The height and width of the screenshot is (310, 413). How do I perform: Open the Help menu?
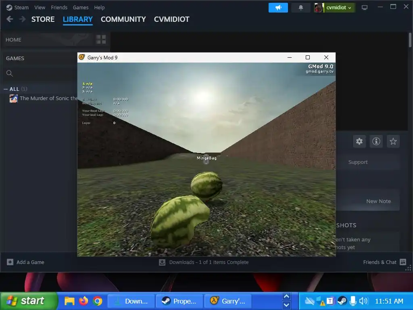coord(99,7)
